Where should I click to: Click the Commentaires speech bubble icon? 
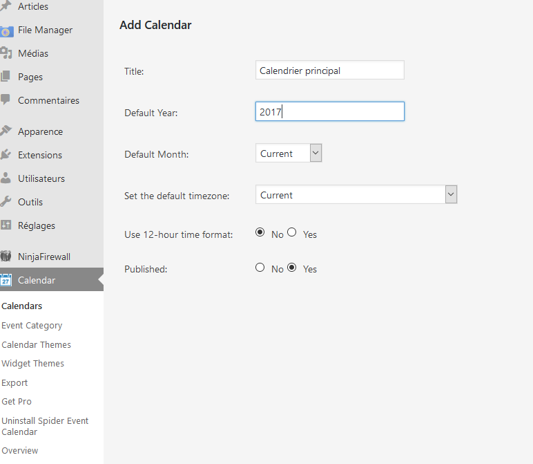(5, 100)
